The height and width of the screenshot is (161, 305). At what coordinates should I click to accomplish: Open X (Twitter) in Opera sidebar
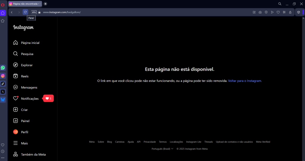3,92
